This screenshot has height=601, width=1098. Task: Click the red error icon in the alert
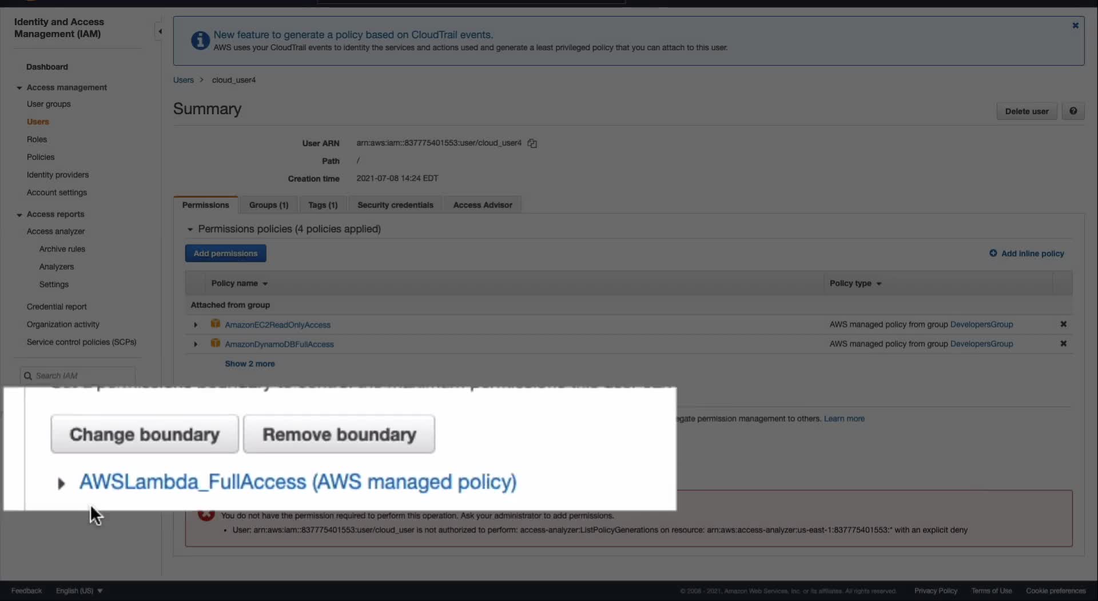pyautogui.click(x=206, y=515)
